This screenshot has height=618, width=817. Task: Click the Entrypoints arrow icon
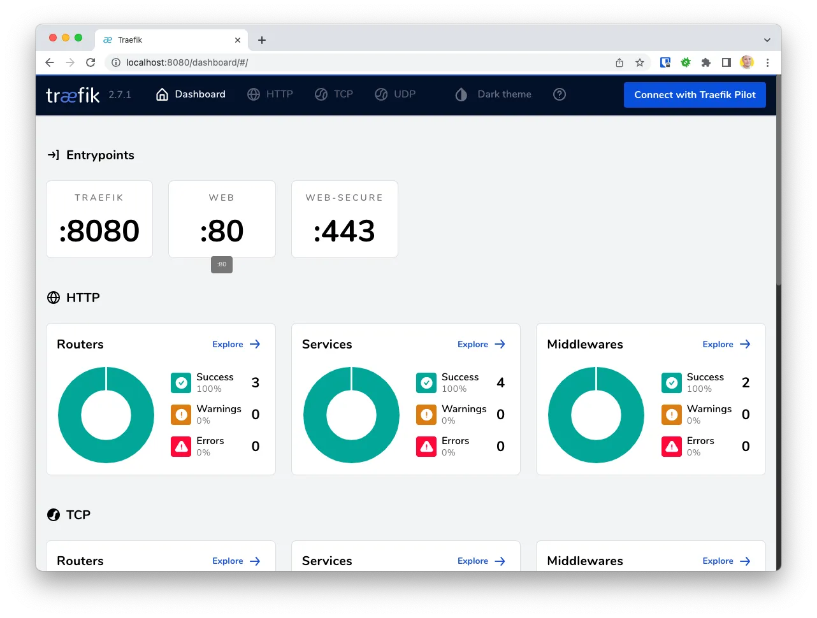(54, 155)
